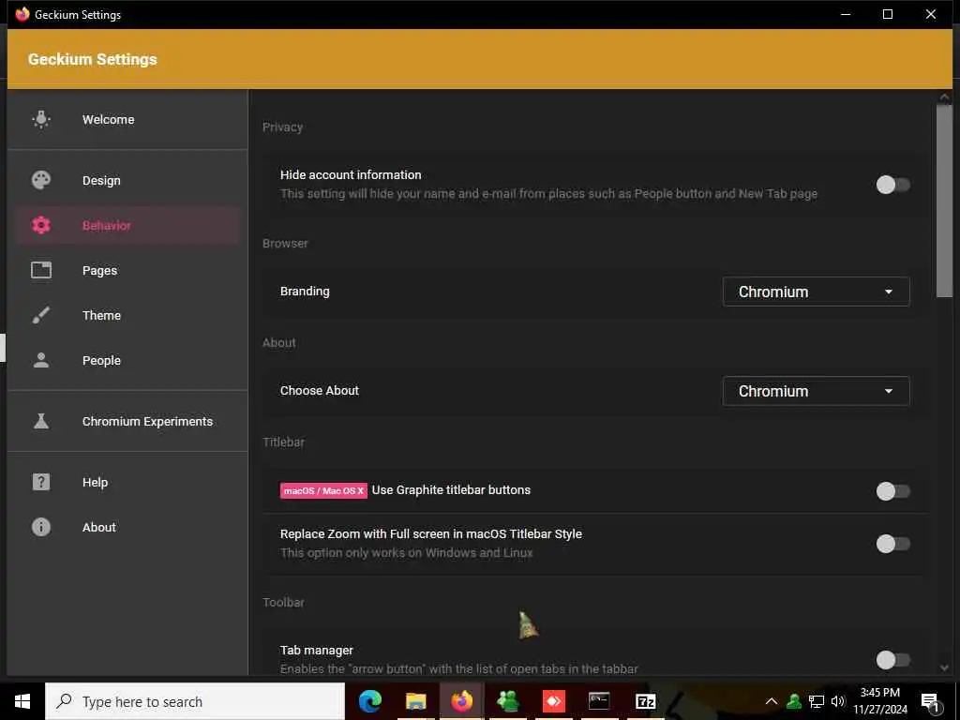Open the 7-Zip taskbar icon

pyautogui.click(x=645, y=701)
